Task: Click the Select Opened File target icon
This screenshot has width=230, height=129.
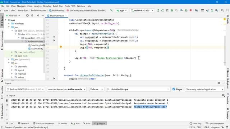Action: click(x=27, y=15)
